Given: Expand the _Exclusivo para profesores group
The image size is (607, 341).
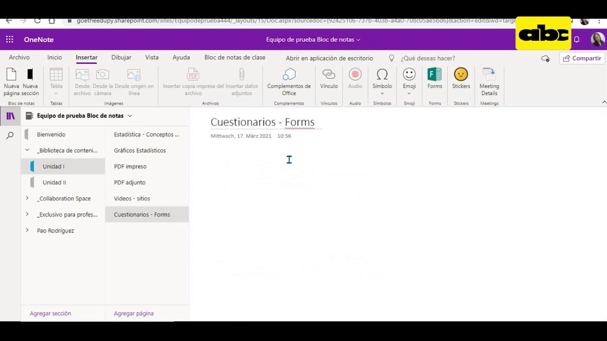Looking at the screenshot, I should coord(27,214).
